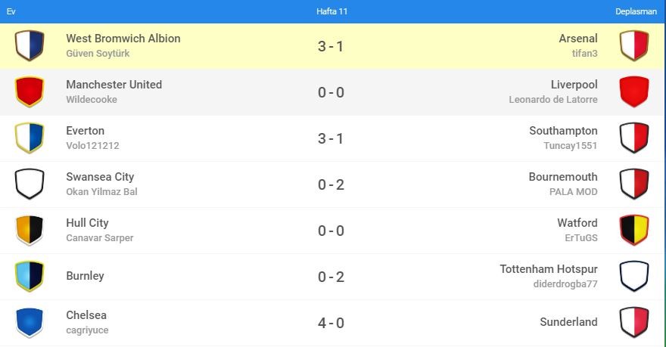This screenshot has height=347, width=666.
Task: Click Swansea City's white shield icon
Action: point(30,184)
